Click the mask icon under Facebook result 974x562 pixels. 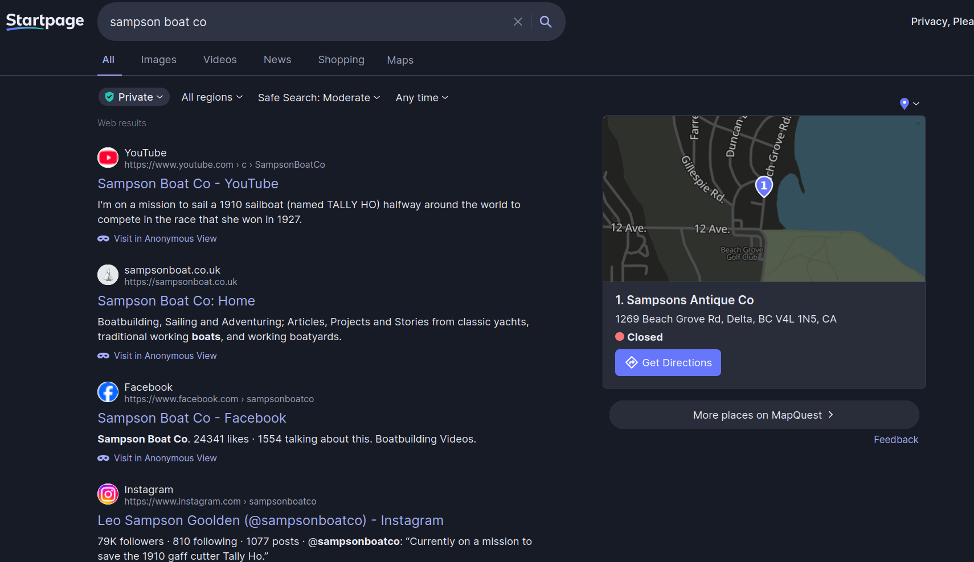tap(103, 458)
